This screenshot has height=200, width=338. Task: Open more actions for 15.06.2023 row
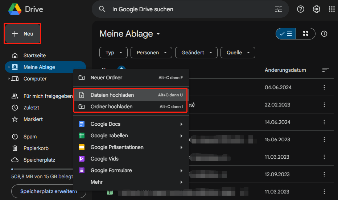324,139
